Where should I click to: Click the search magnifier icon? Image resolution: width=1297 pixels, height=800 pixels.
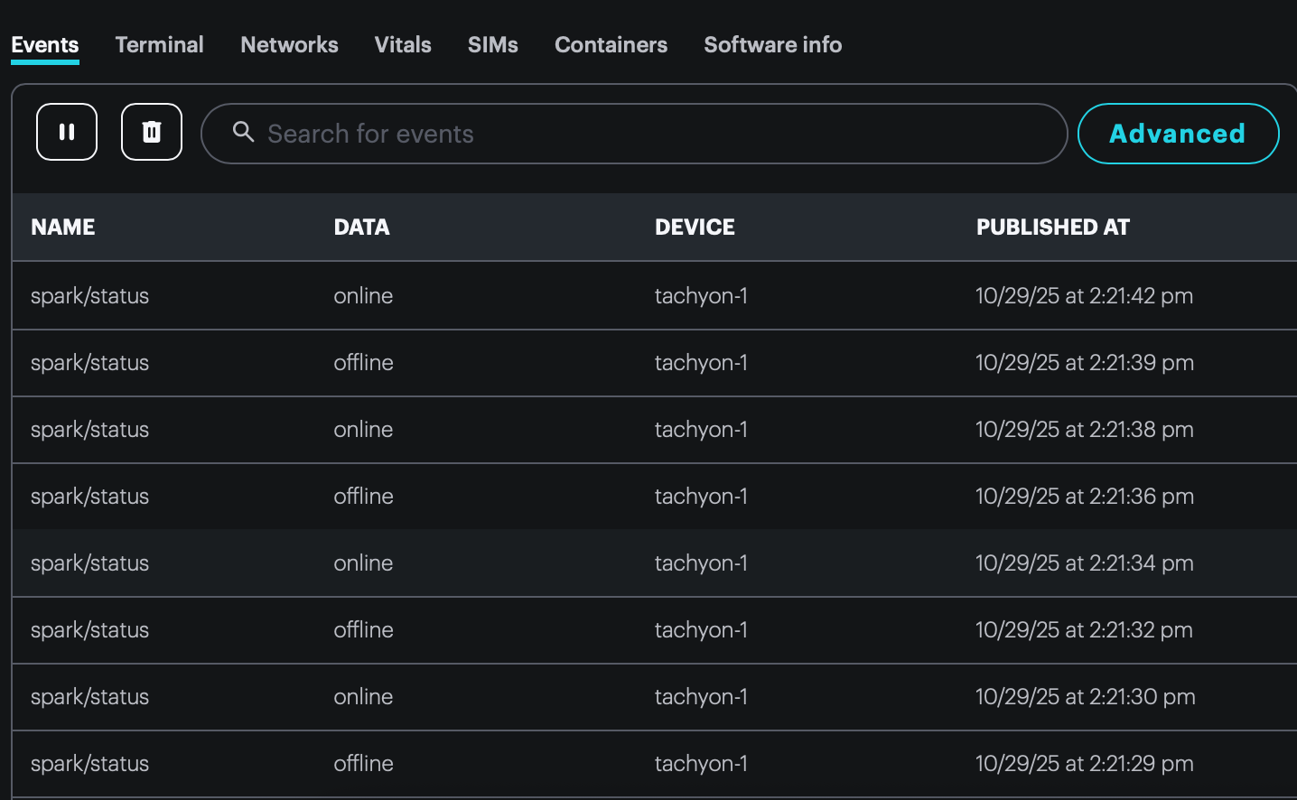[x=243, y=133]
